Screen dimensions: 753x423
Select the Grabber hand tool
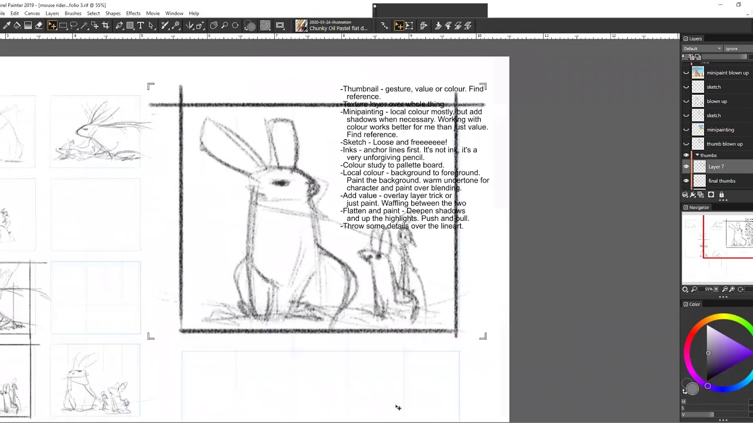[x=214, y=25]
